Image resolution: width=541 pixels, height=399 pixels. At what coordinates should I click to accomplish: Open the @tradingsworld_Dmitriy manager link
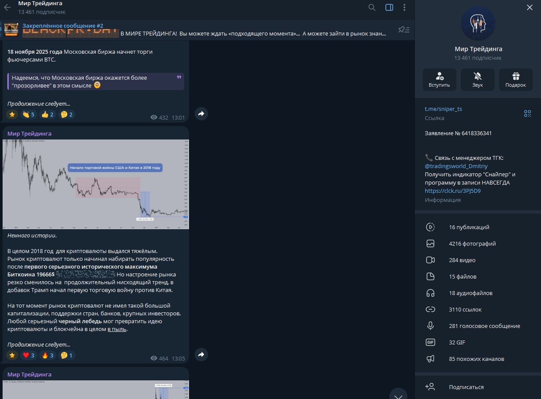(456, 166)
